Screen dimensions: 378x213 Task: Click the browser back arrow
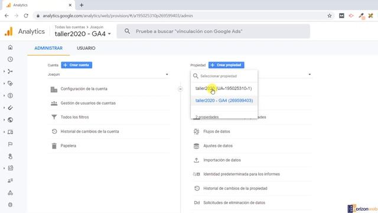coord(6,16)
